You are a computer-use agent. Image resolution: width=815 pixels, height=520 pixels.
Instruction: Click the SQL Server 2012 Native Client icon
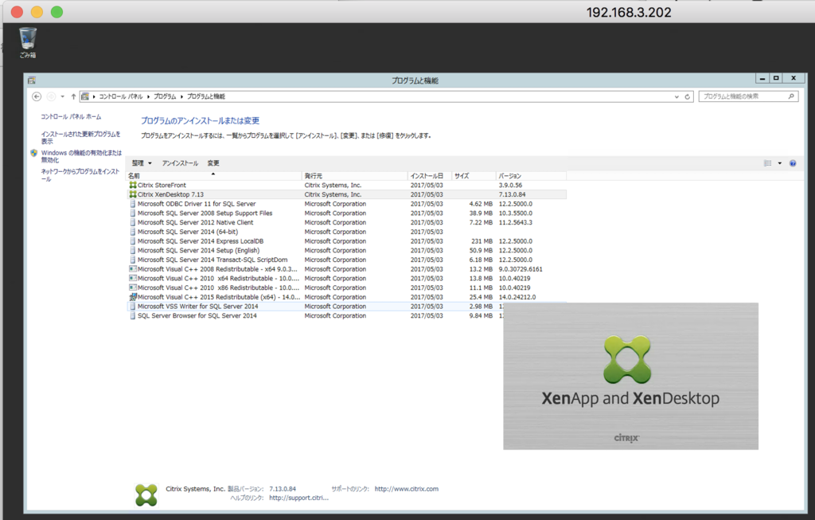pyautogui.click(x=133, y=222)
